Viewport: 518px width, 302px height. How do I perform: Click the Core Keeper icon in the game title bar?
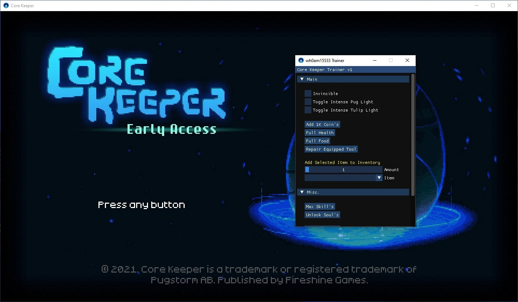[5, 5]
